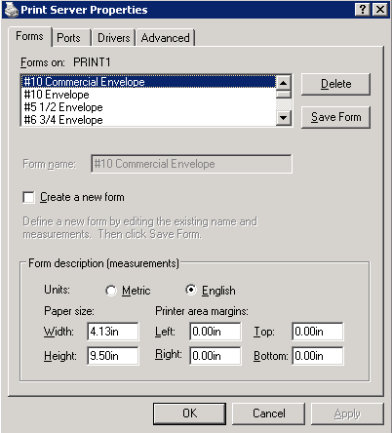Image resolution: width=392 pixels, height=433 pixels.
Task: Select the English units radio button
Action: point(191,290)
